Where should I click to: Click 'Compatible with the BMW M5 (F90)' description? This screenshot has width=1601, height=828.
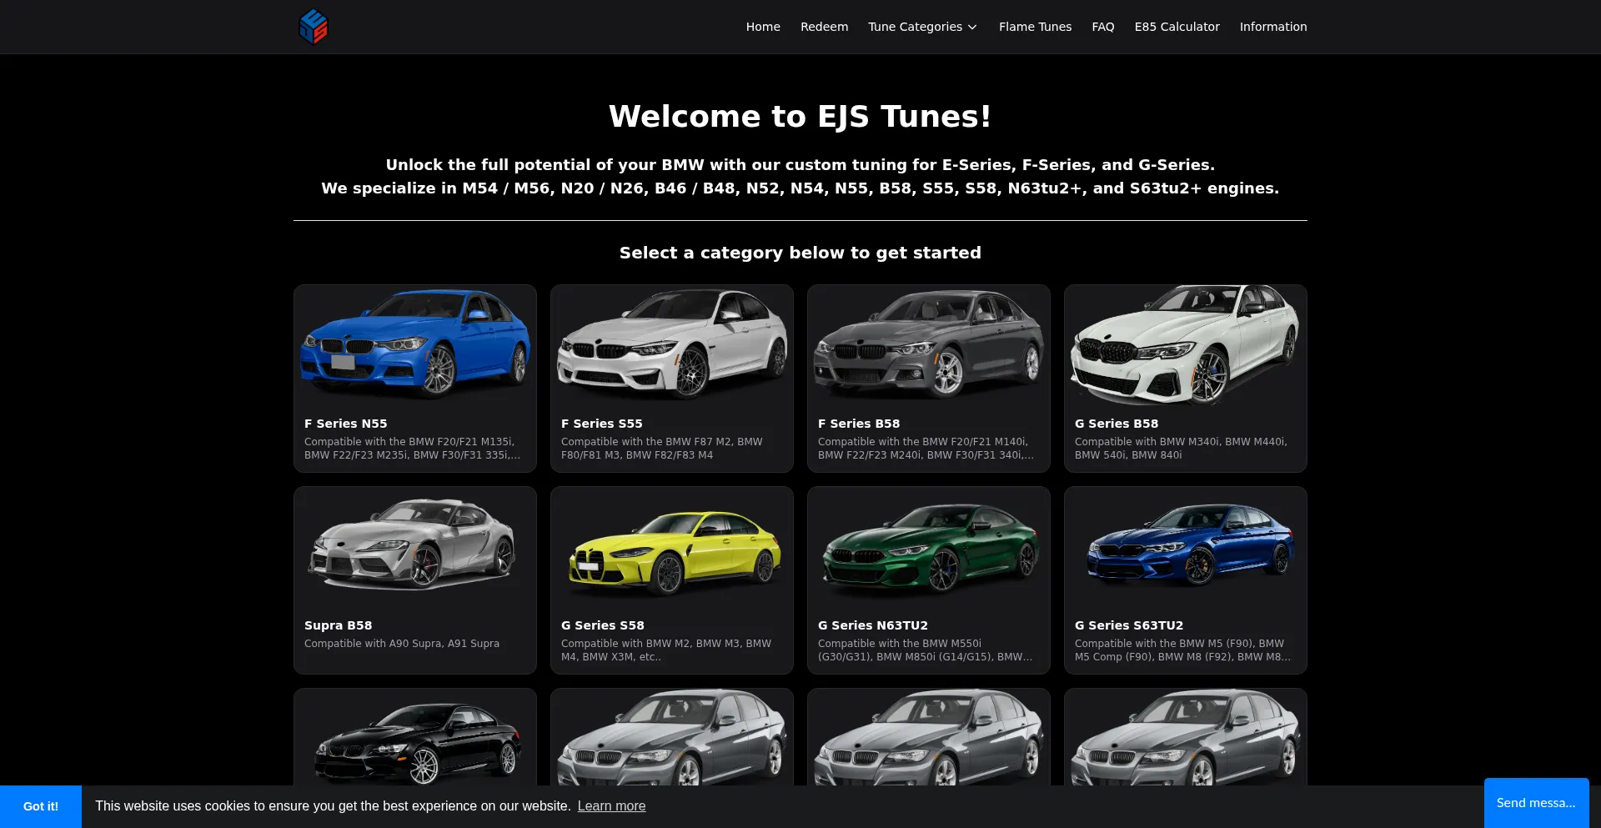click(x=1182, y=650)
